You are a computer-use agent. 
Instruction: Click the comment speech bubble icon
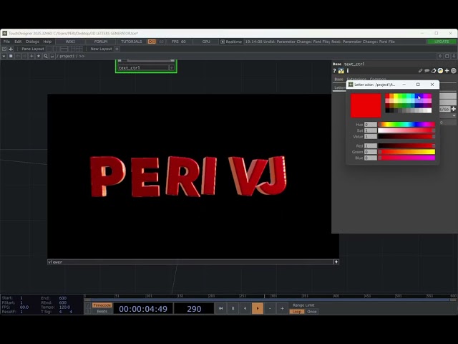427,70
